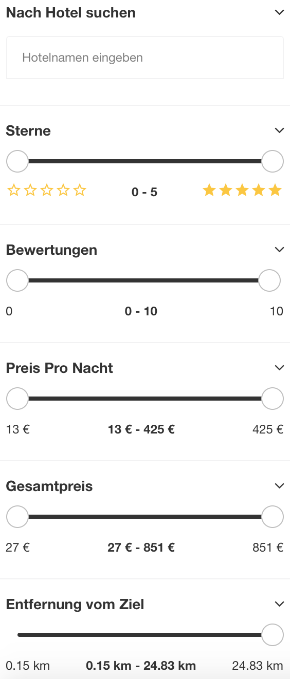Collapse the Bewertungen section chevron
The width and height of the screenshot is (290, 679).
point(279,250)
